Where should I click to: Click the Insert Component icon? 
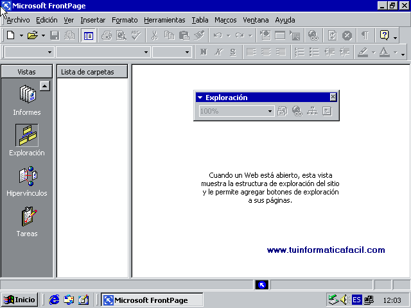(265, 35)
